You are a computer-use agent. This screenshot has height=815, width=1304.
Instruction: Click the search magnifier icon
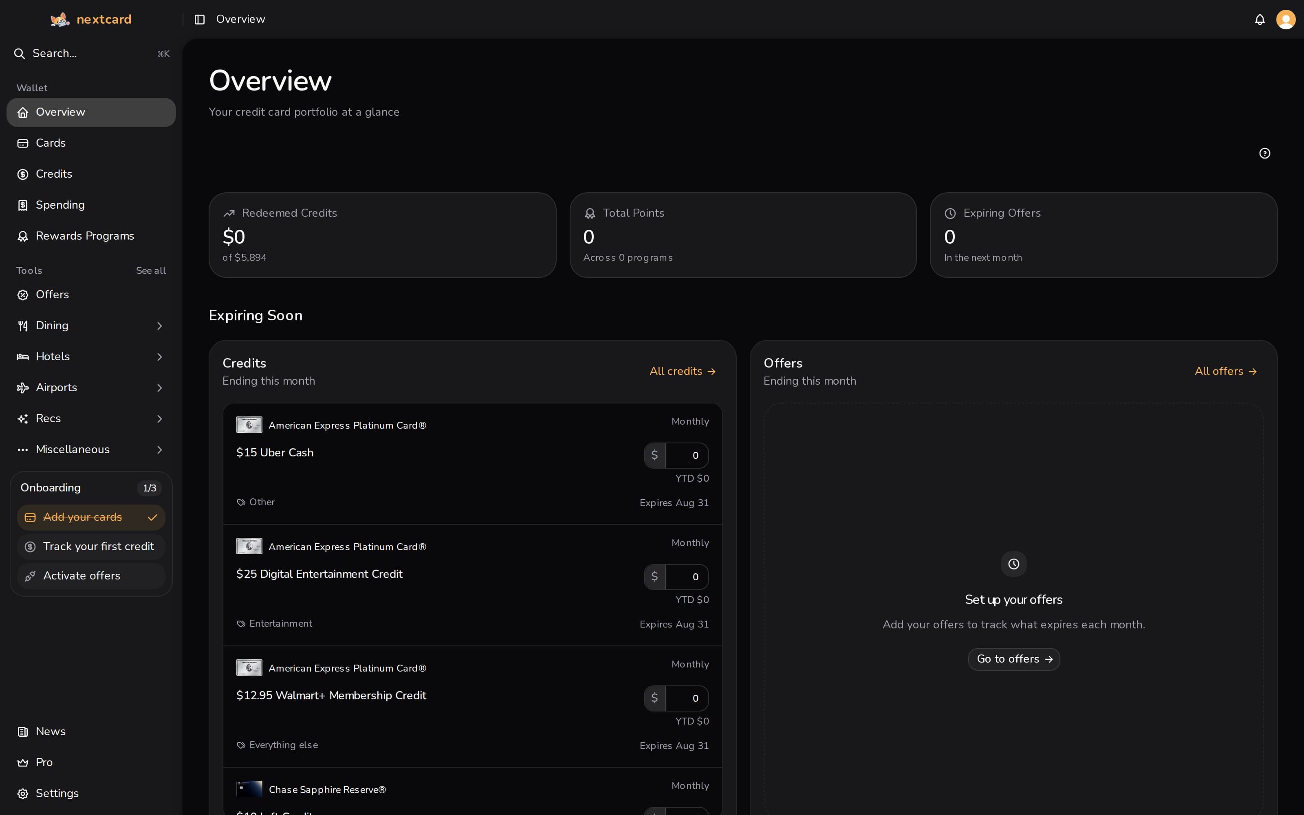[20, 53]
